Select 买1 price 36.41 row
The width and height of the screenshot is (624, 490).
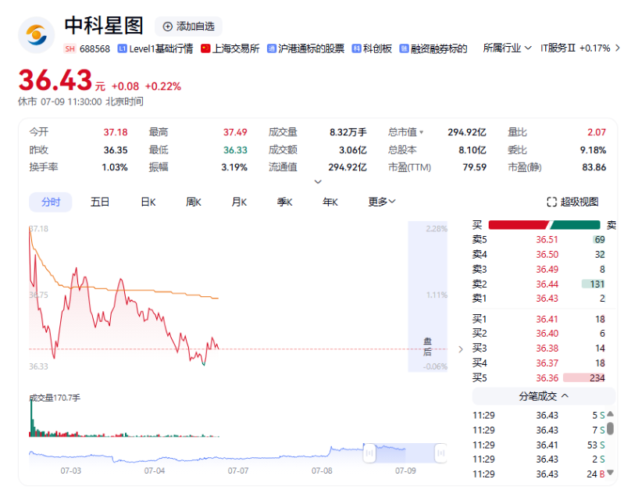pos(539,319)
